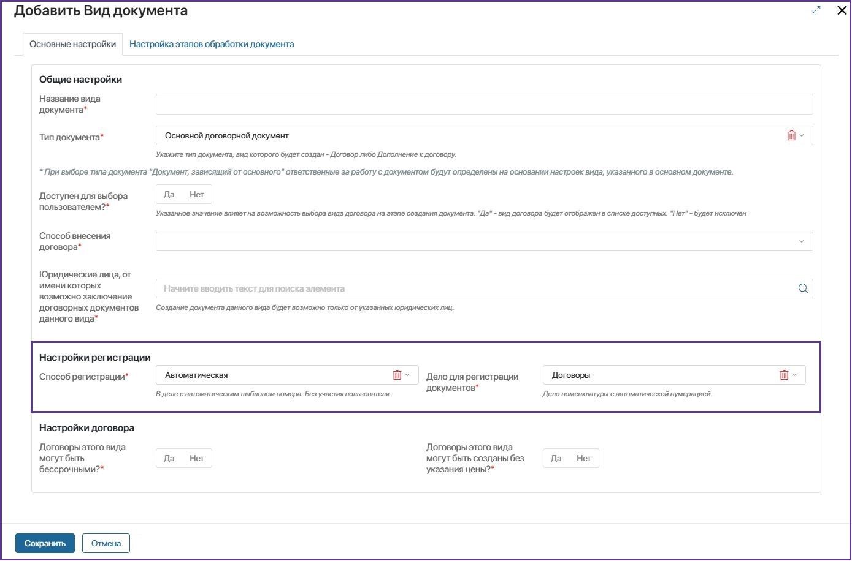The height and width of the screenshot is (561, 852).
Task: Remove Договоры value using trash icon
Action: tap(784, 375)
